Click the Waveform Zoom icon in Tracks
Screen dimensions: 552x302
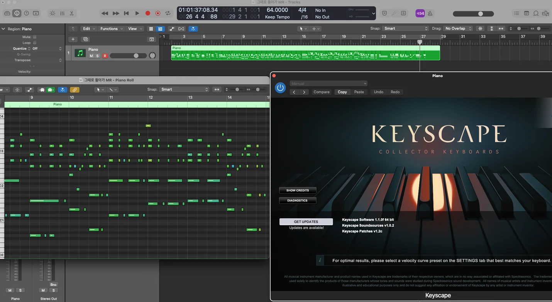(x=481, y=29)
